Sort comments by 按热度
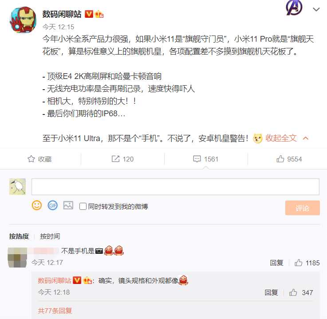This screenshot has width=327, height=319. coord(19,236)
